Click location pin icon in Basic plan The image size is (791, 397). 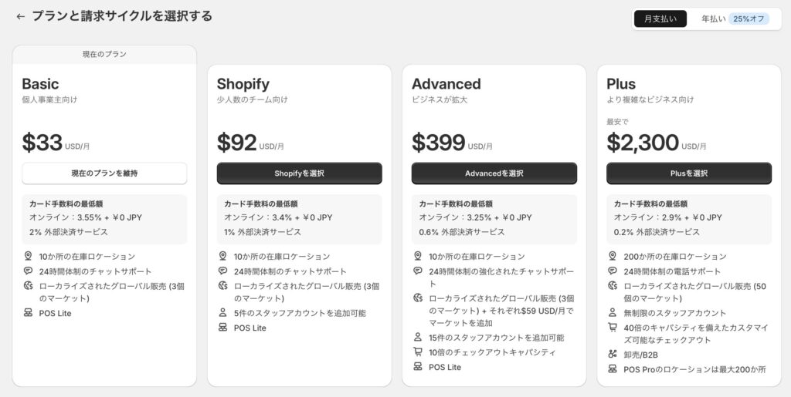tap(28, 256)
